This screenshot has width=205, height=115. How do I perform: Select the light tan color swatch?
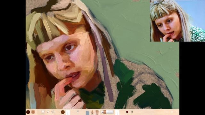click(33, 112)
